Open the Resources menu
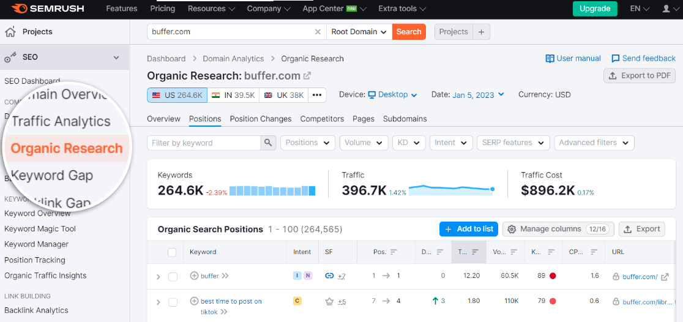 (211, 9)
